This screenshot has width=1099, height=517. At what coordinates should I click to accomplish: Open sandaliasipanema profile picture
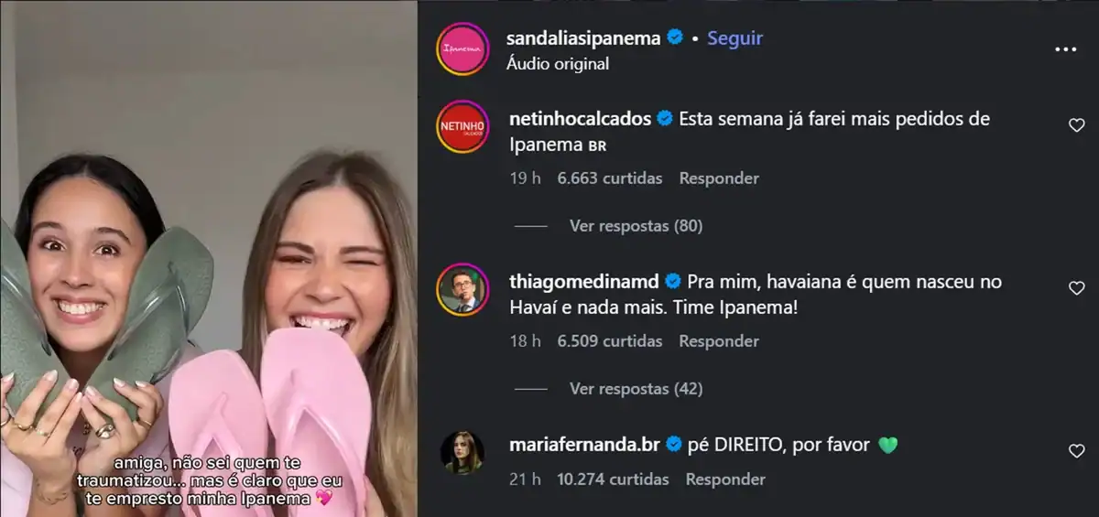click(462, 48)
